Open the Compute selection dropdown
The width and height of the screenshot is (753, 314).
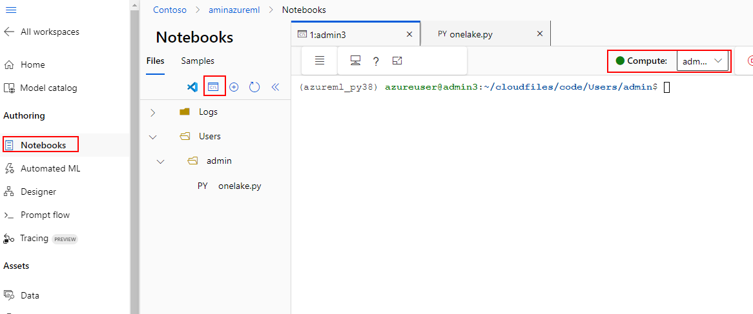pyautogui.click(x=703, y=61)
